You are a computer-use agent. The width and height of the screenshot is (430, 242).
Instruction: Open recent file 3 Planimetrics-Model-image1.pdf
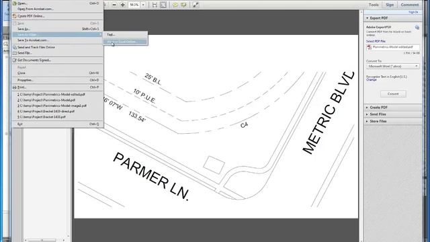57,106
